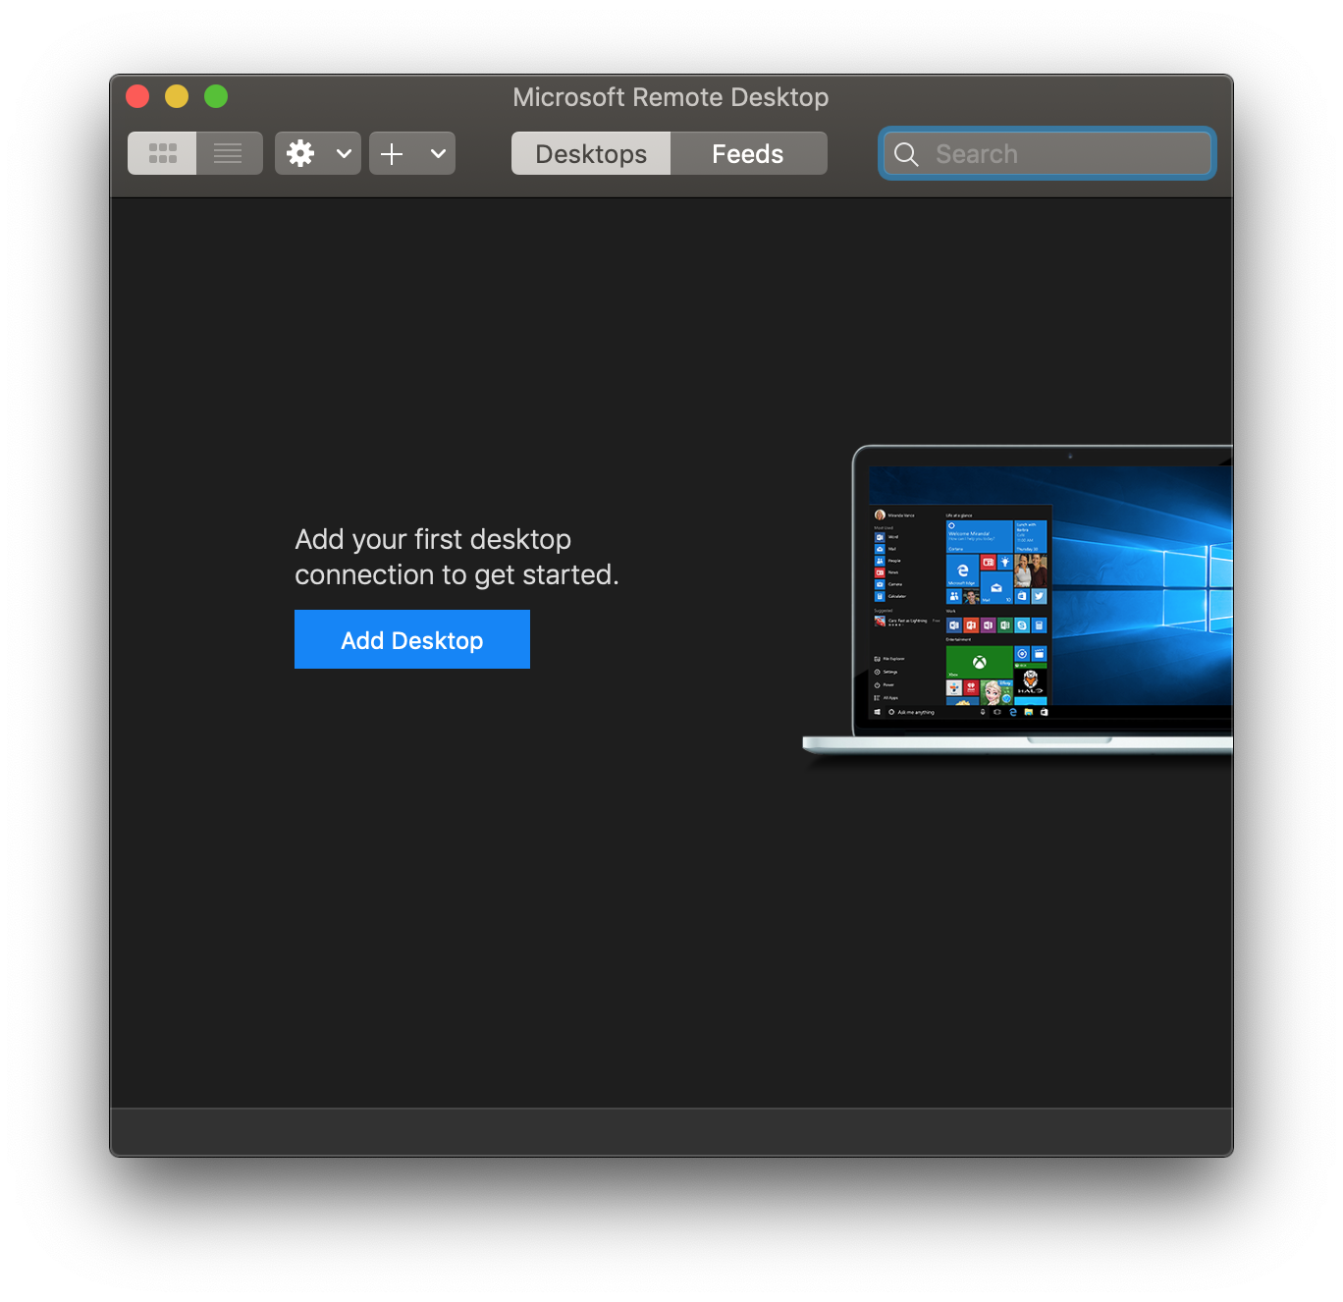Switch to grid view layout
Viewport: 1343px width, 1302px height.
[x=162, y=153]
